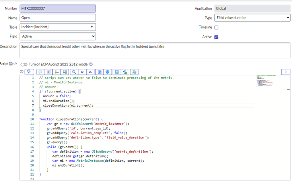Viewport: 292px width, 182px height.
Task: Click 'while (gr.next()) {' line
Action: point(64,147)
